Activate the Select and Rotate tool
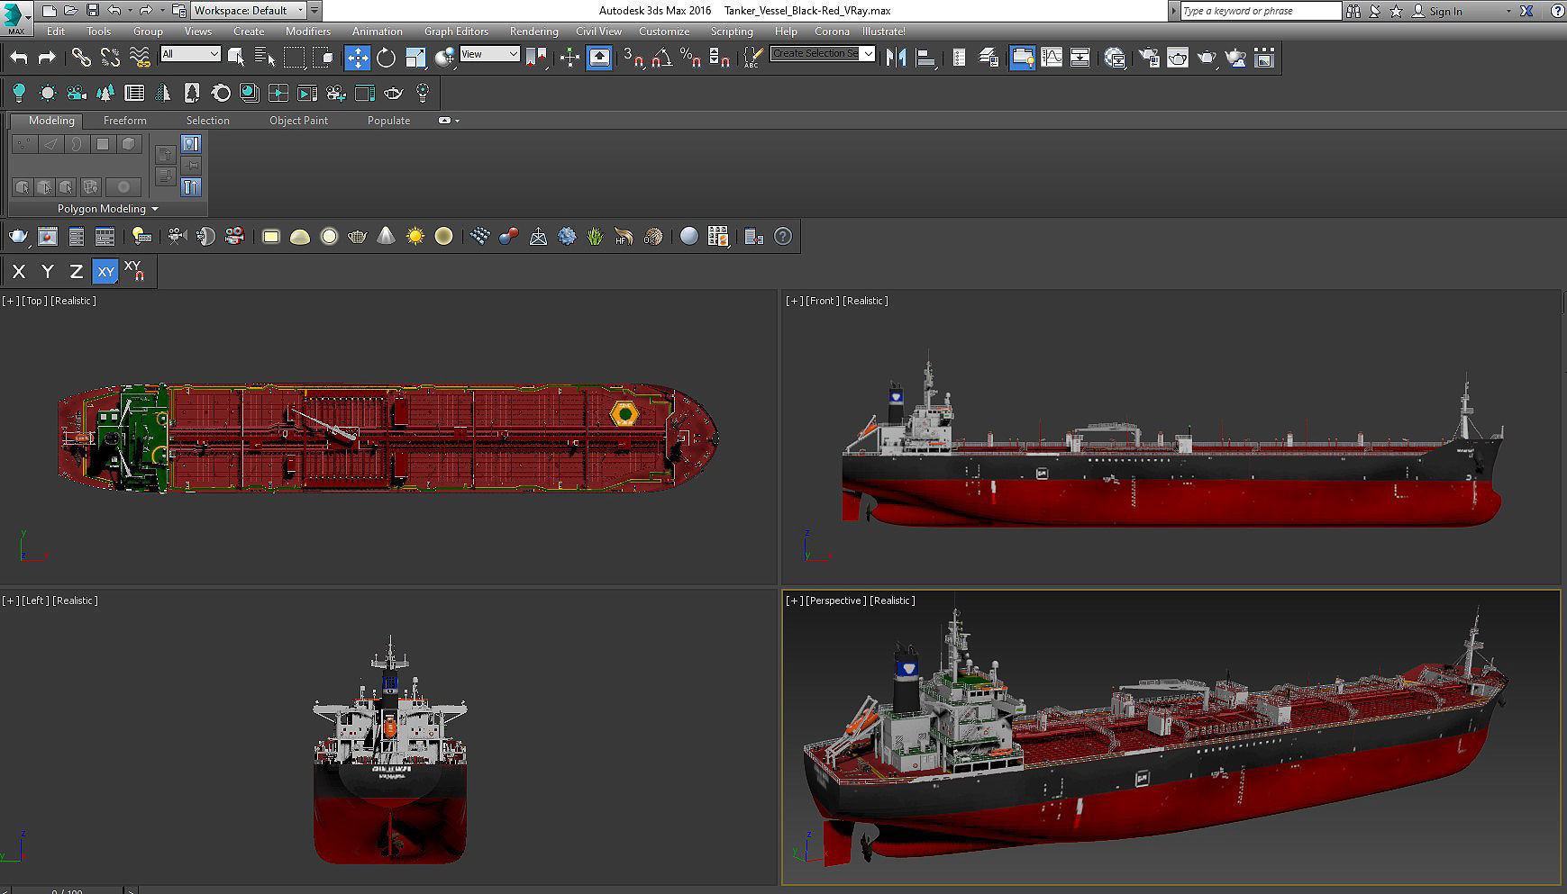 point(387,58)
